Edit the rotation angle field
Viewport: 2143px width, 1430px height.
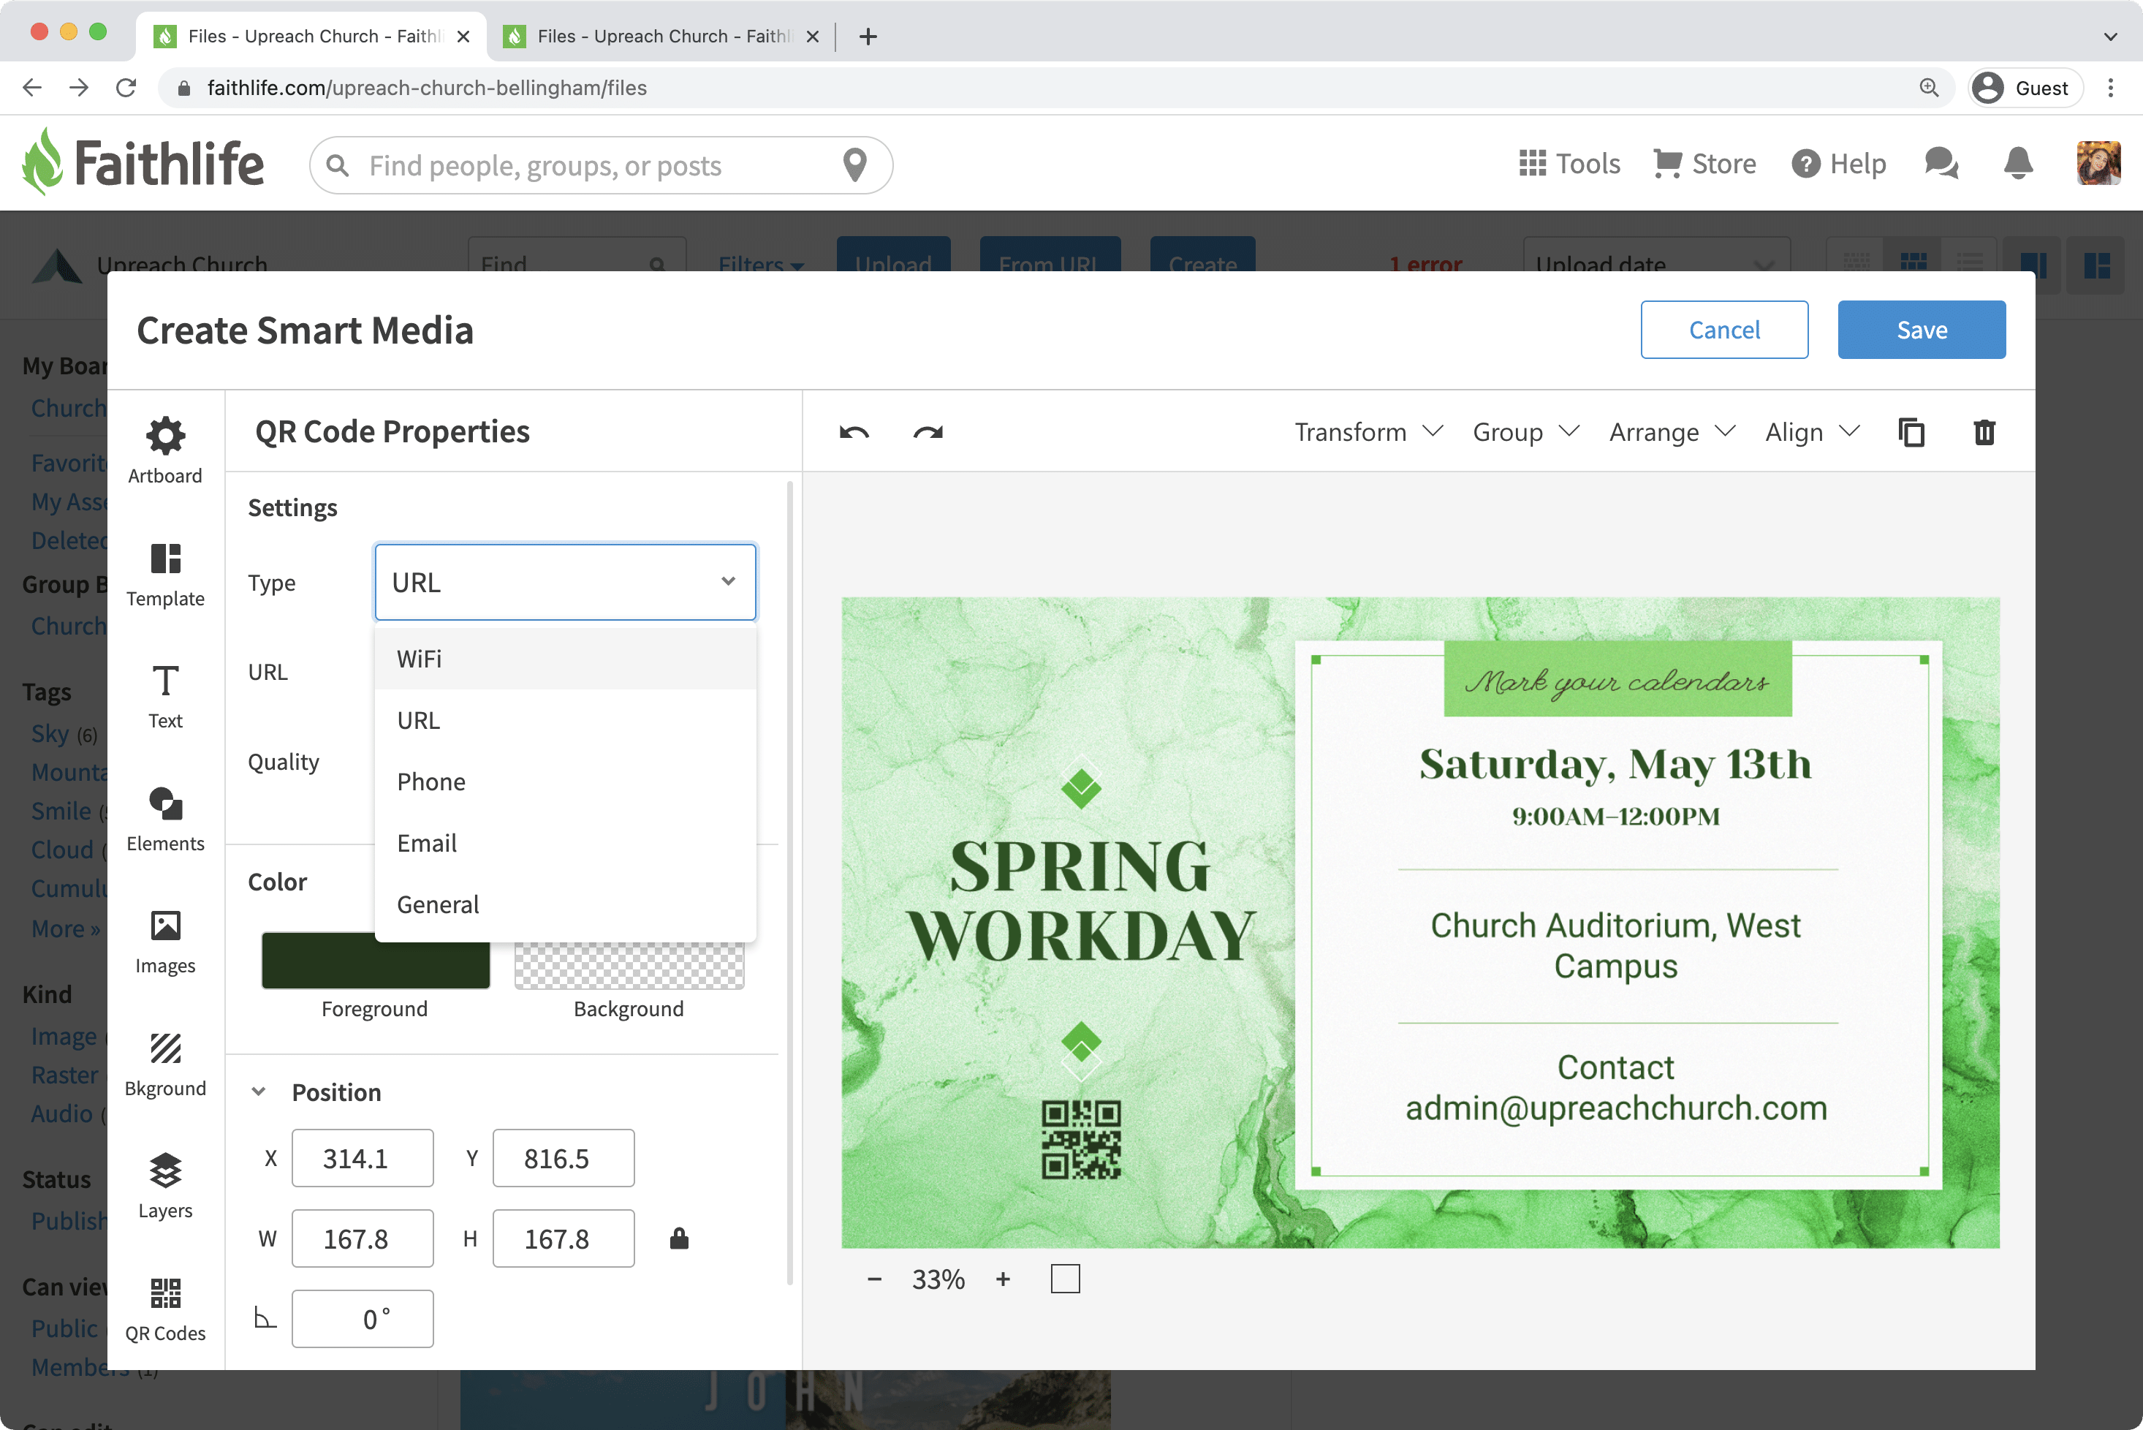[x=362, y=1319]
